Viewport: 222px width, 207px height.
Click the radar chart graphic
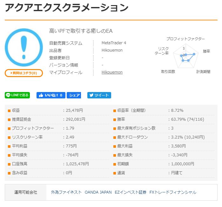(x=185, y=57)
